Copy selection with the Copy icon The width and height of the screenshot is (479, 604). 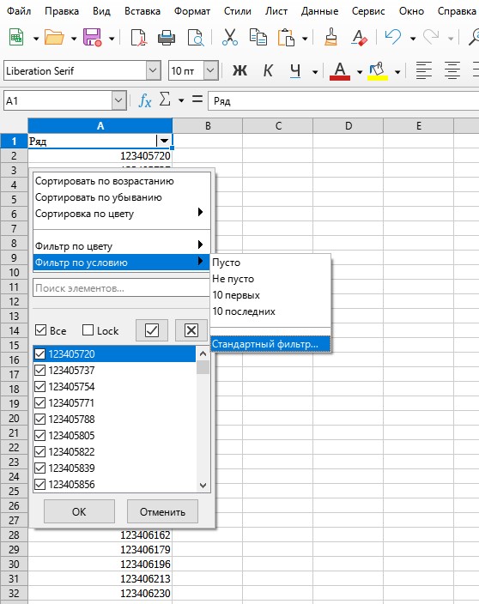pyautogui.click(x=258, y=38)
